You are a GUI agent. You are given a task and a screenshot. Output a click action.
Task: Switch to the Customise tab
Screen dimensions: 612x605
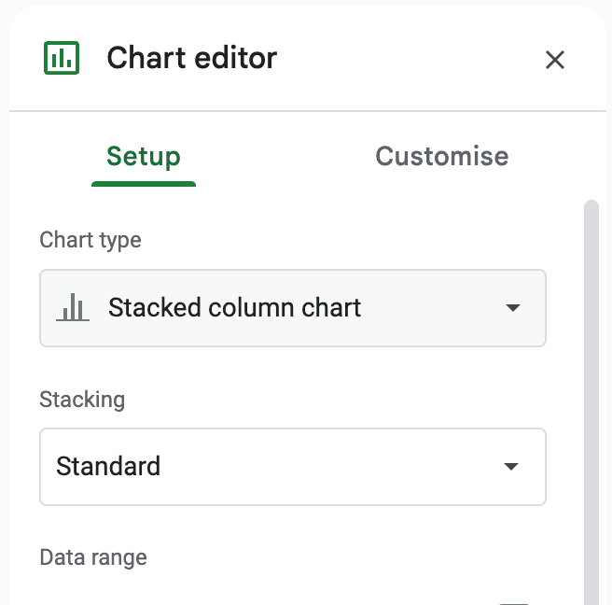coord(441,156)
